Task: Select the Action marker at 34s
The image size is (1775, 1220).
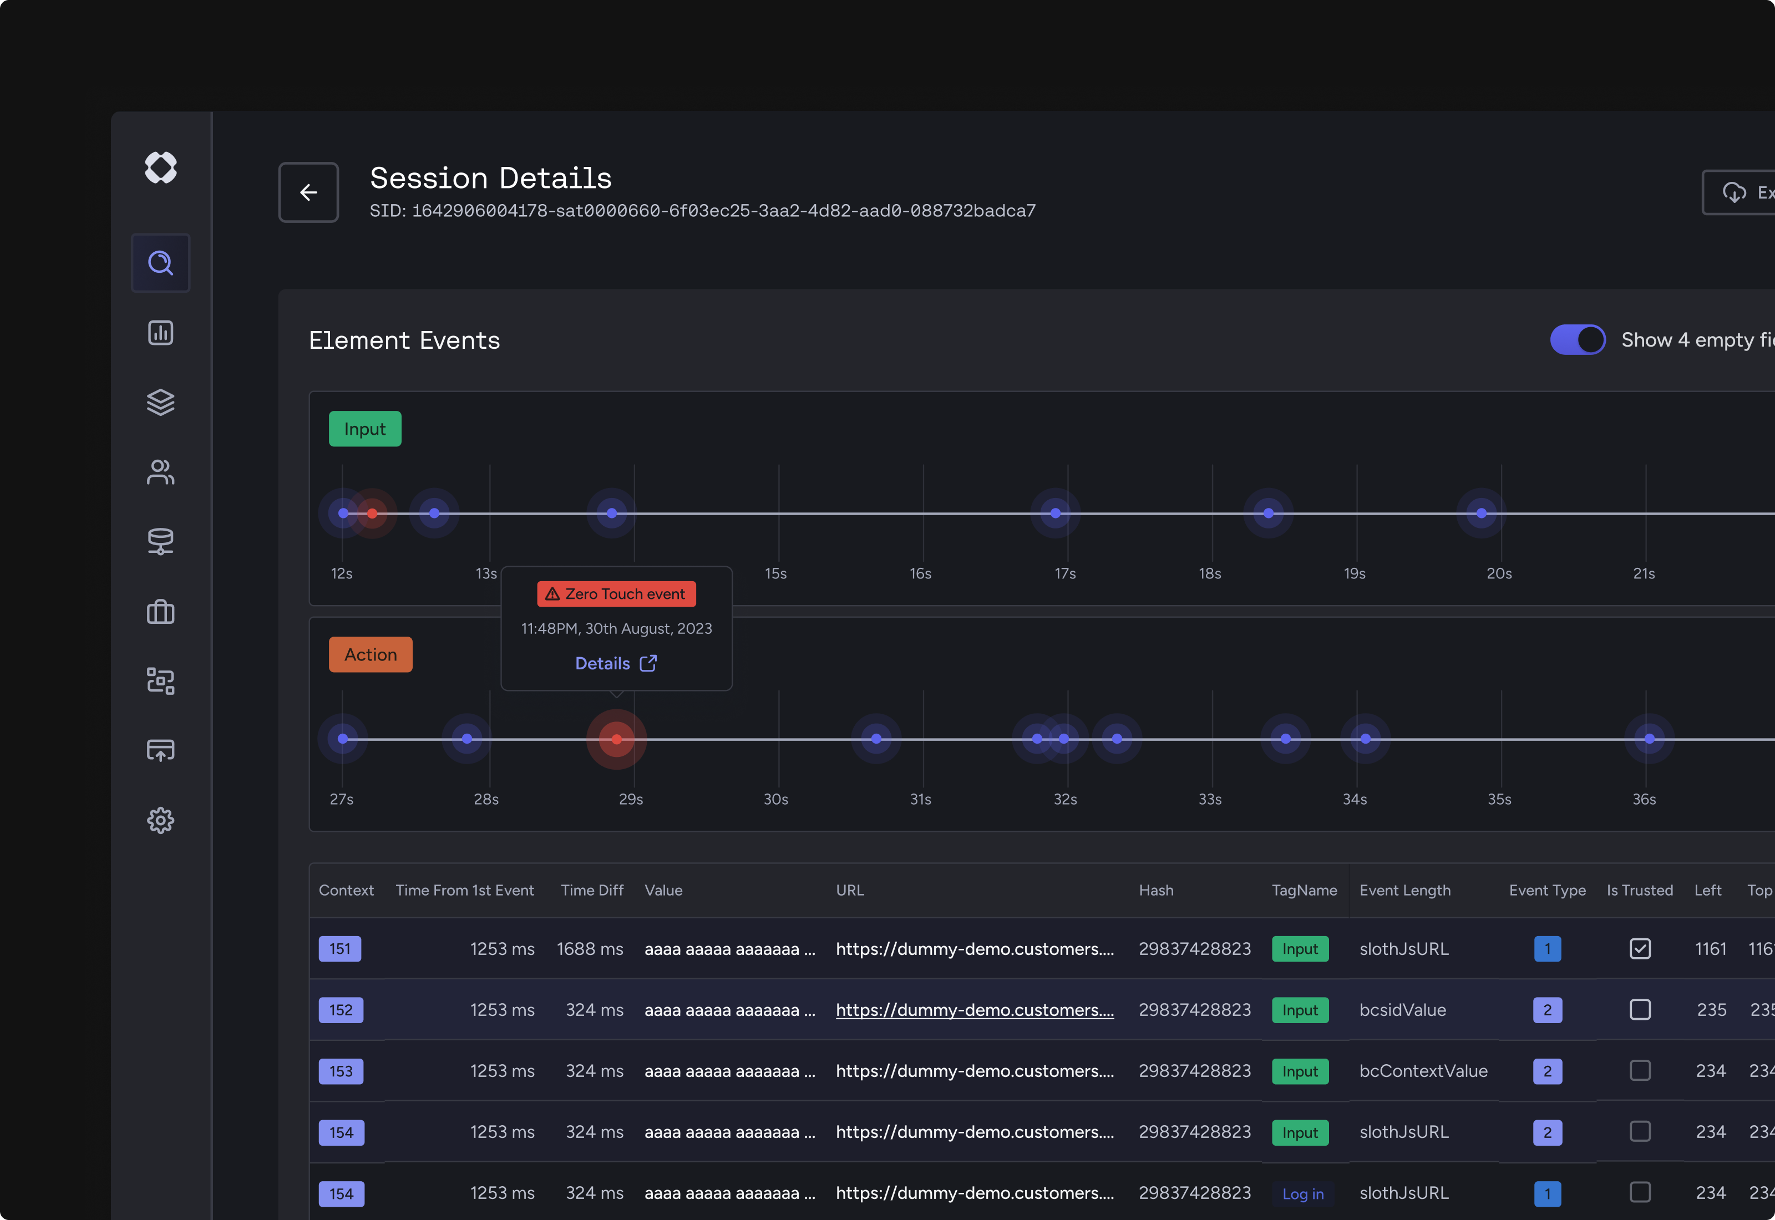Action: (1365, 739)
